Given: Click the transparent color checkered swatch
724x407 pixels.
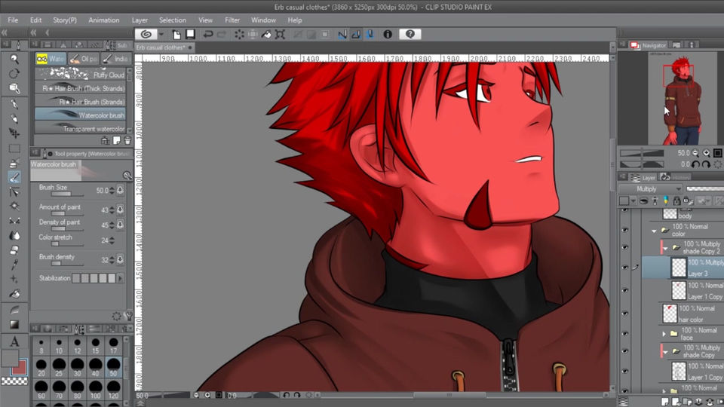Looking at the screenshot, I should tap(14, 381).
